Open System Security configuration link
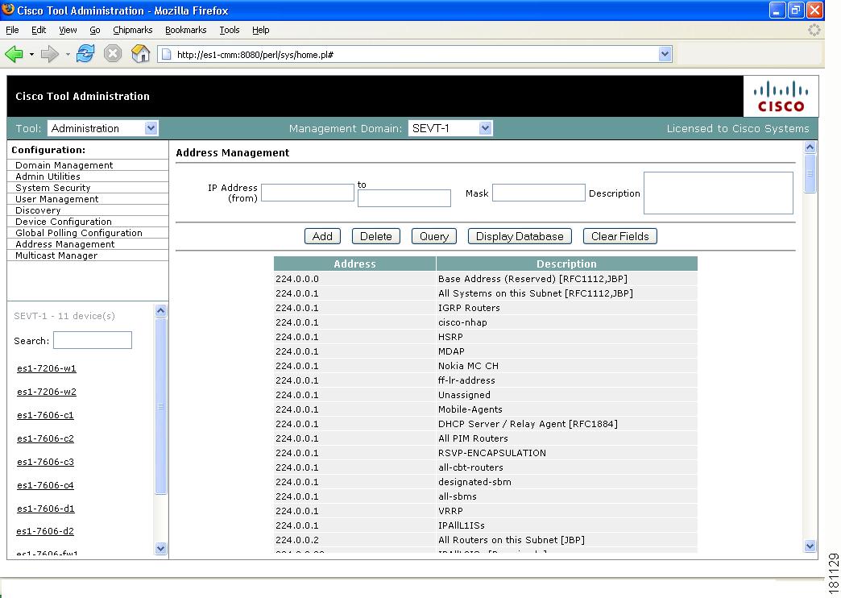This screenshot has width=841, height=598. (x=52, y=188)
